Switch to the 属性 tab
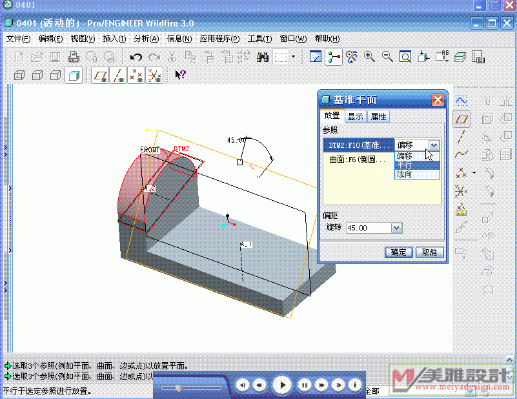Viewport: 517px width, 399px height. pyautogui.click(x=378, y=116)
